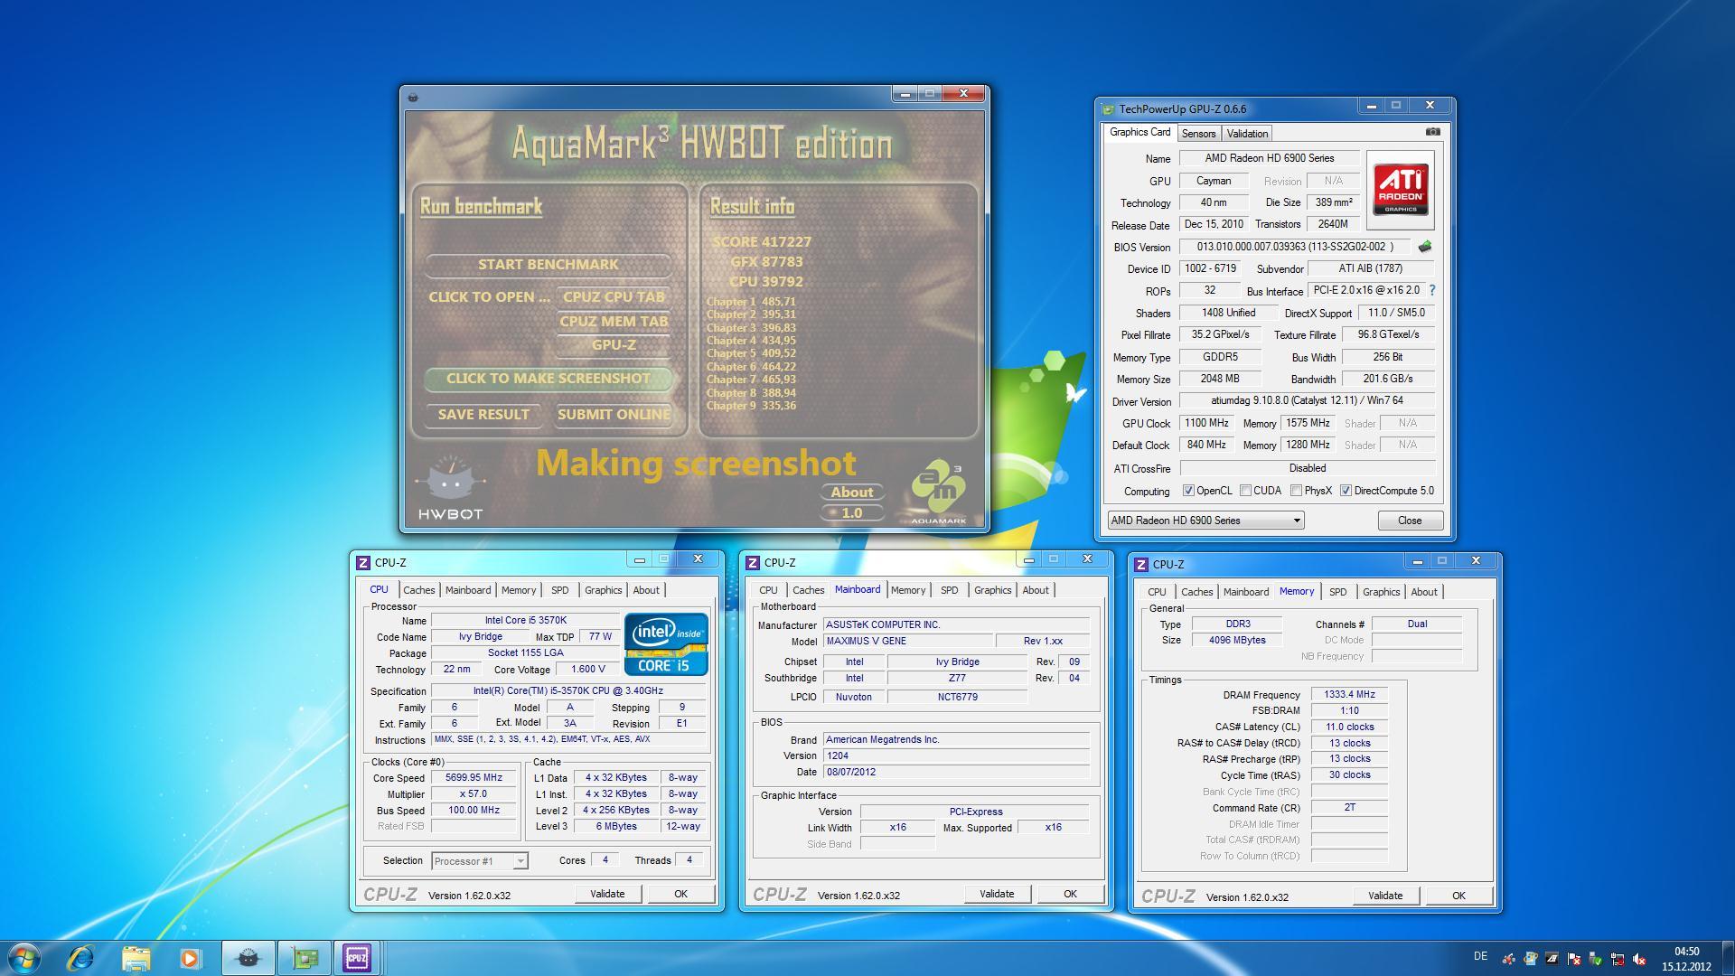The width and height of the screenshot is (1735, 976).
Task: Click the GPU-Z title bar icon
Action: [1109, 109]
